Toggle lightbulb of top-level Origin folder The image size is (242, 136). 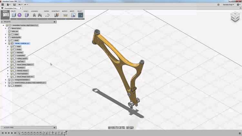9,34
